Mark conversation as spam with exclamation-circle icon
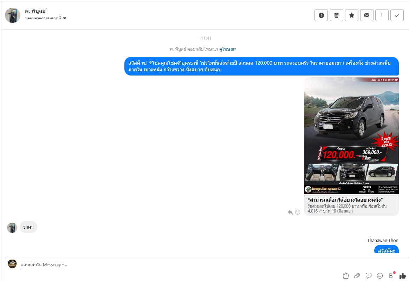The image size is (409, 281). click(x=321, y=15)
